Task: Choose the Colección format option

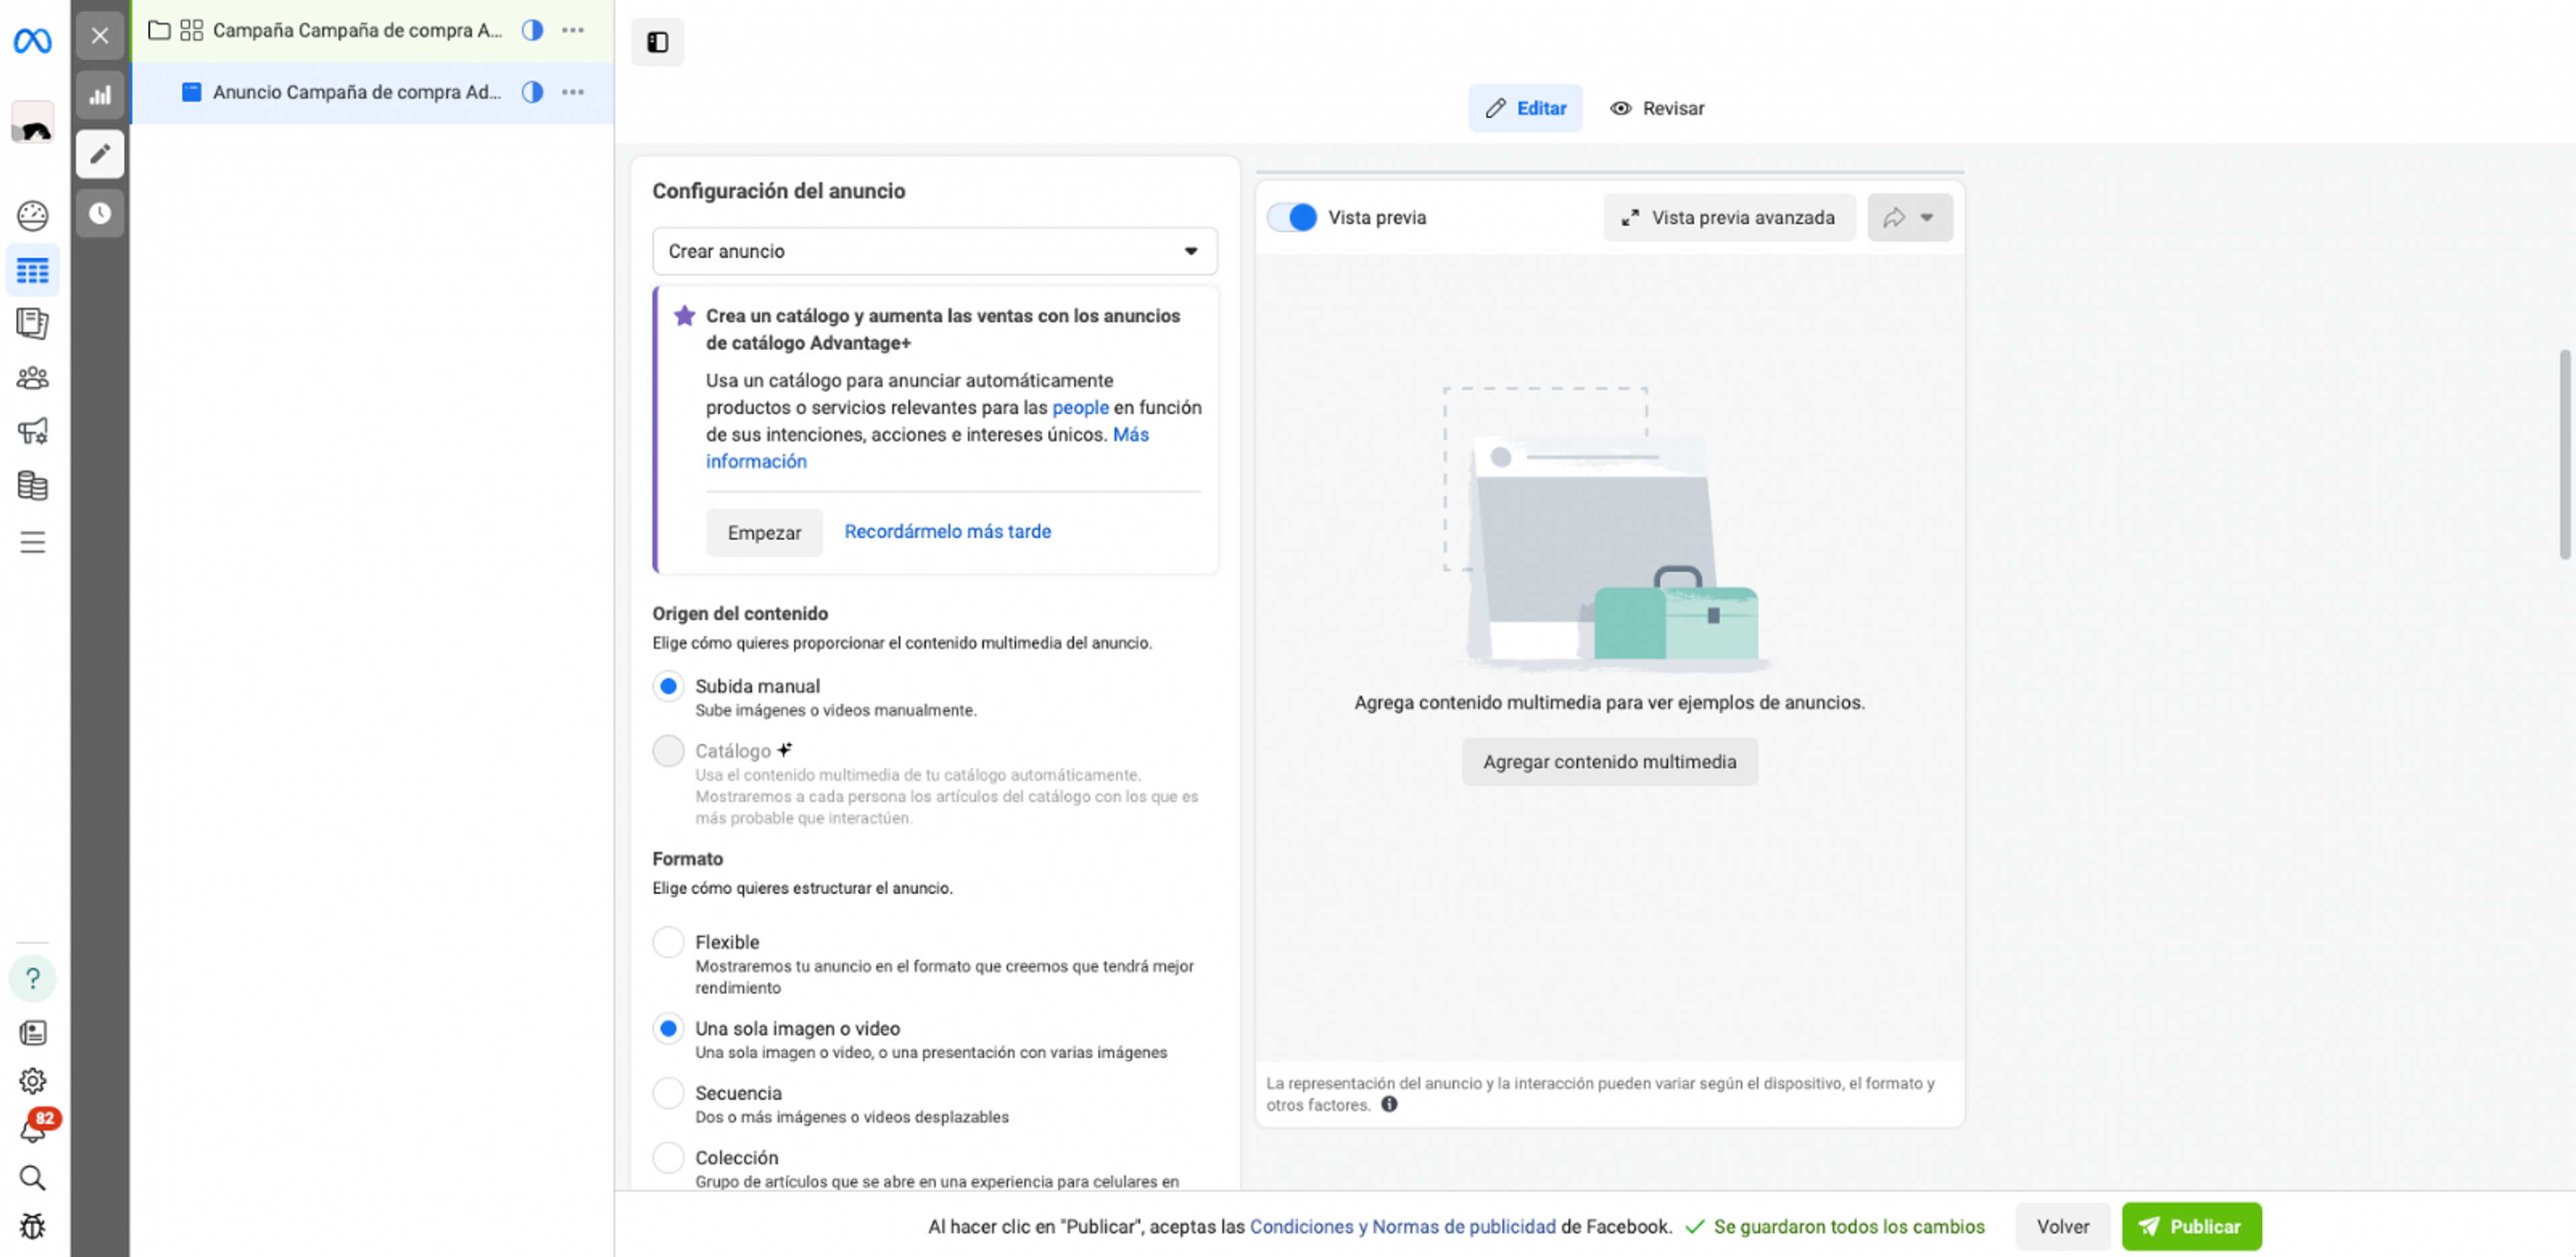Action: 668,1157
